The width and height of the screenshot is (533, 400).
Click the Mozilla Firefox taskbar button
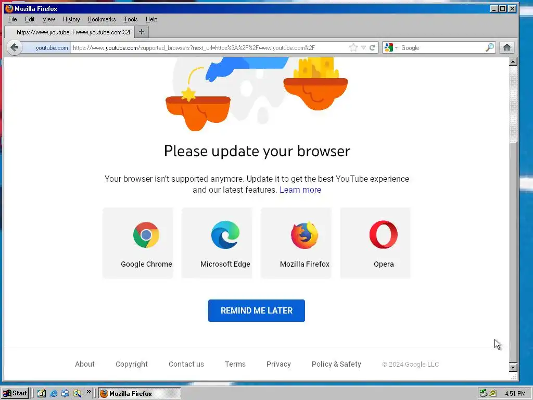pyautogui.click(x=139, y=394)
